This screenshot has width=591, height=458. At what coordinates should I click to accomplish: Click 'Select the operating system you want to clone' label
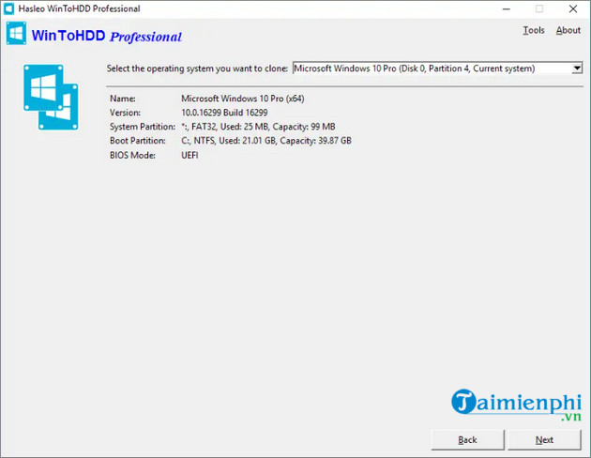[x=197, y=69]
